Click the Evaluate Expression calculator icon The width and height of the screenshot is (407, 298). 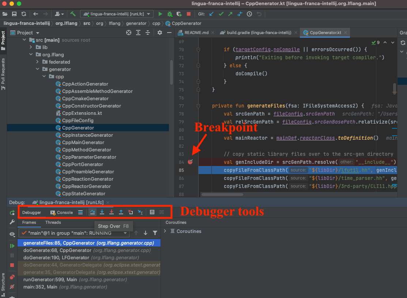point(152,212)
